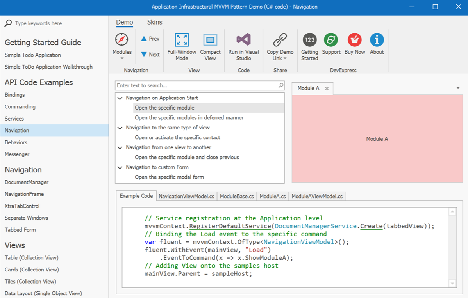The image size is (468, 298).
Task: Collapse Navigation from one view to another
Action: tap(120, 147)
